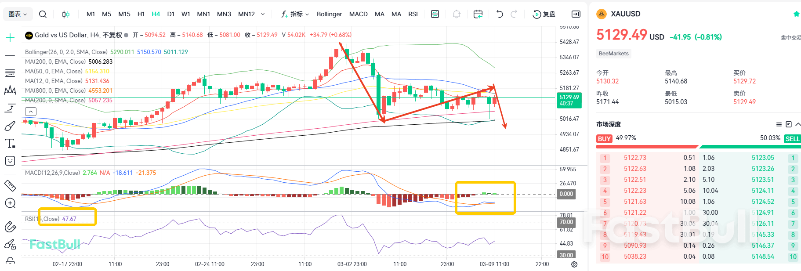
Task: Click bid price 5122.73 row
Action: [x=635, y=158]
